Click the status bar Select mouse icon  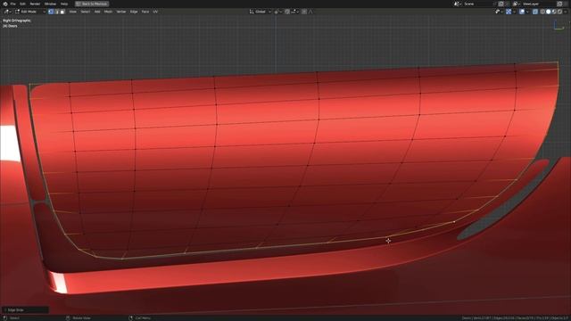click(5, 318)
